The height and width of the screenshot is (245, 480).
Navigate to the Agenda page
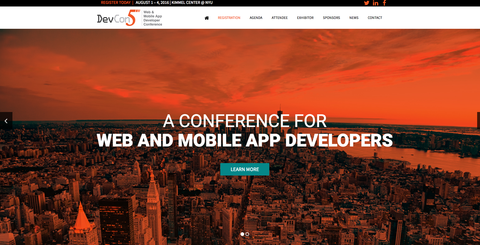256,18
